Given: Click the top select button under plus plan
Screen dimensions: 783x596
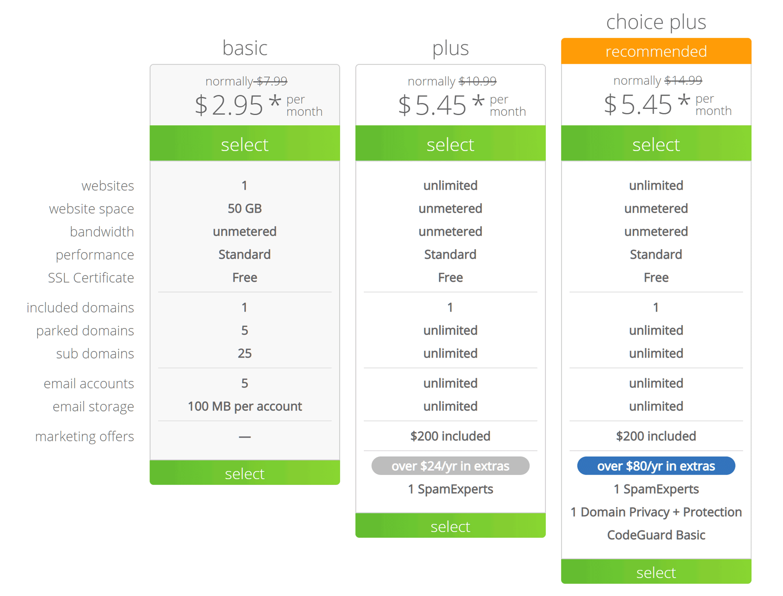Looking at the screenshot, I should (450, 144).
